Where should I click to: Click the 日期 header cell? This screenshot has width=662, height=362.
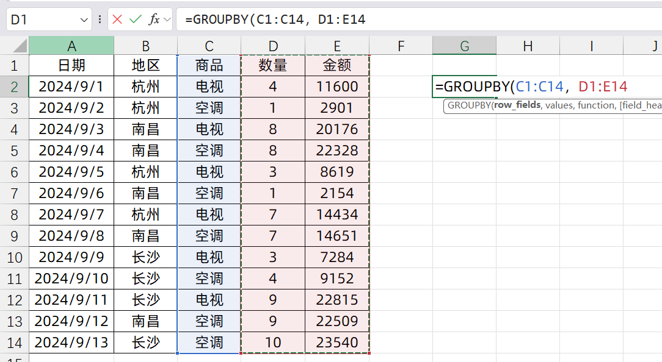(x=71, y=65)
